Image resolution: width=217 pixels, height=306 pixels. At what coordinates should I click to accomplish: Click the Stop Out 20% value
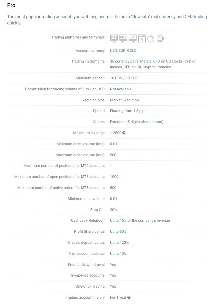[x=113, y=210]
